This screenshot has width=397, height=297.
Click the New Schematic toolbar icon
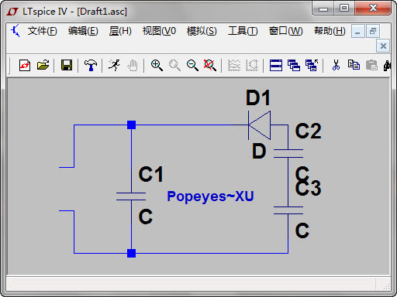click(x=25, y=65)
